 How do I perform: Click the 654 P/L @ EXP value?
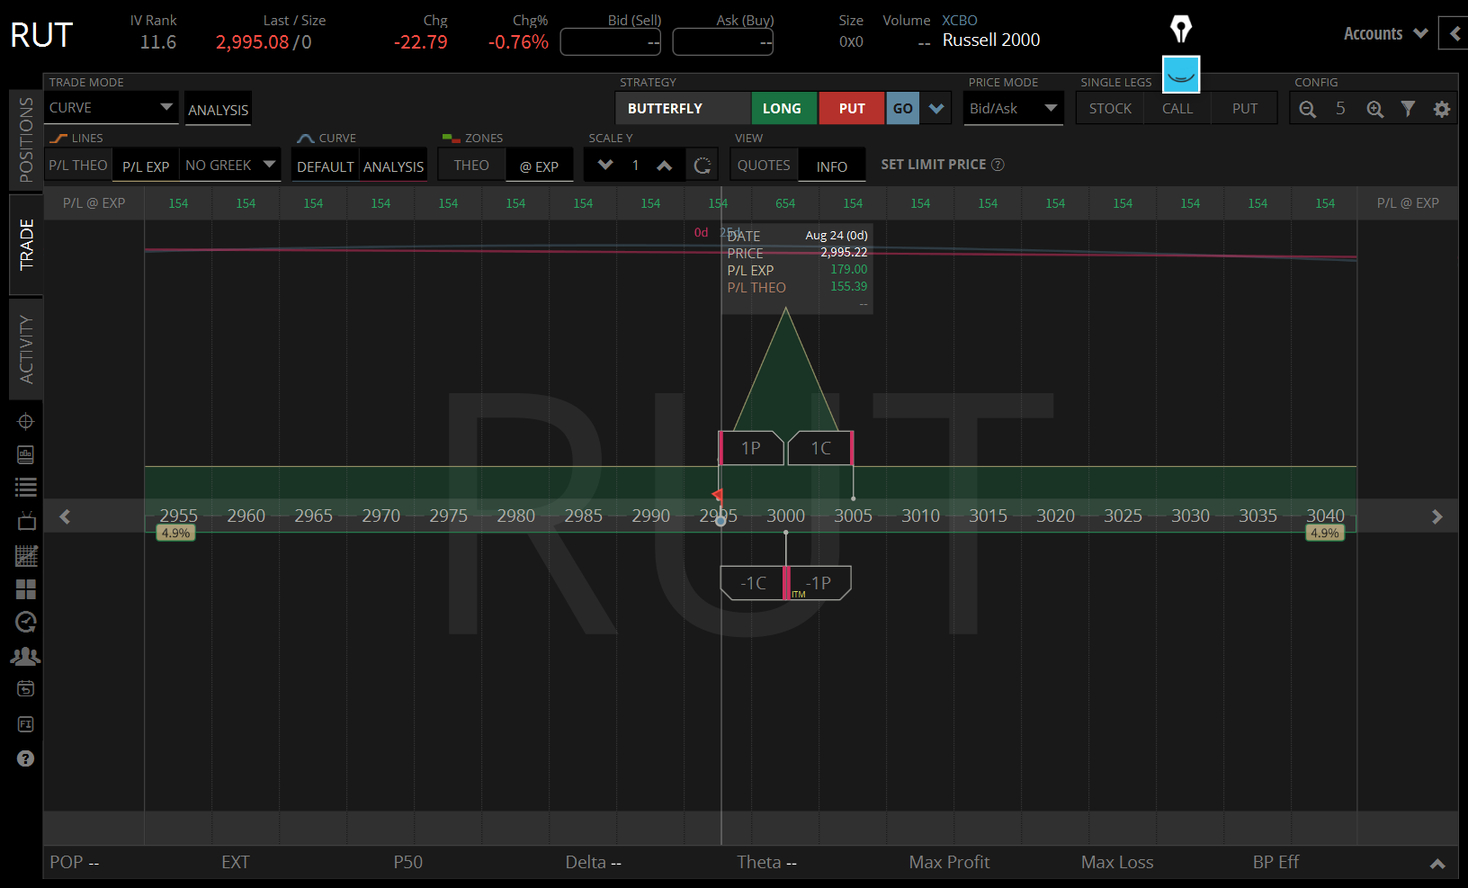pyautogui.click(x=785, y=203)
